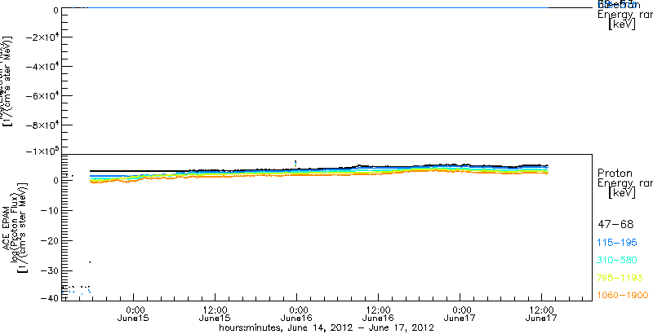Click the hours:minutes date range caption
653x334 pixels.
coord(327,328)
